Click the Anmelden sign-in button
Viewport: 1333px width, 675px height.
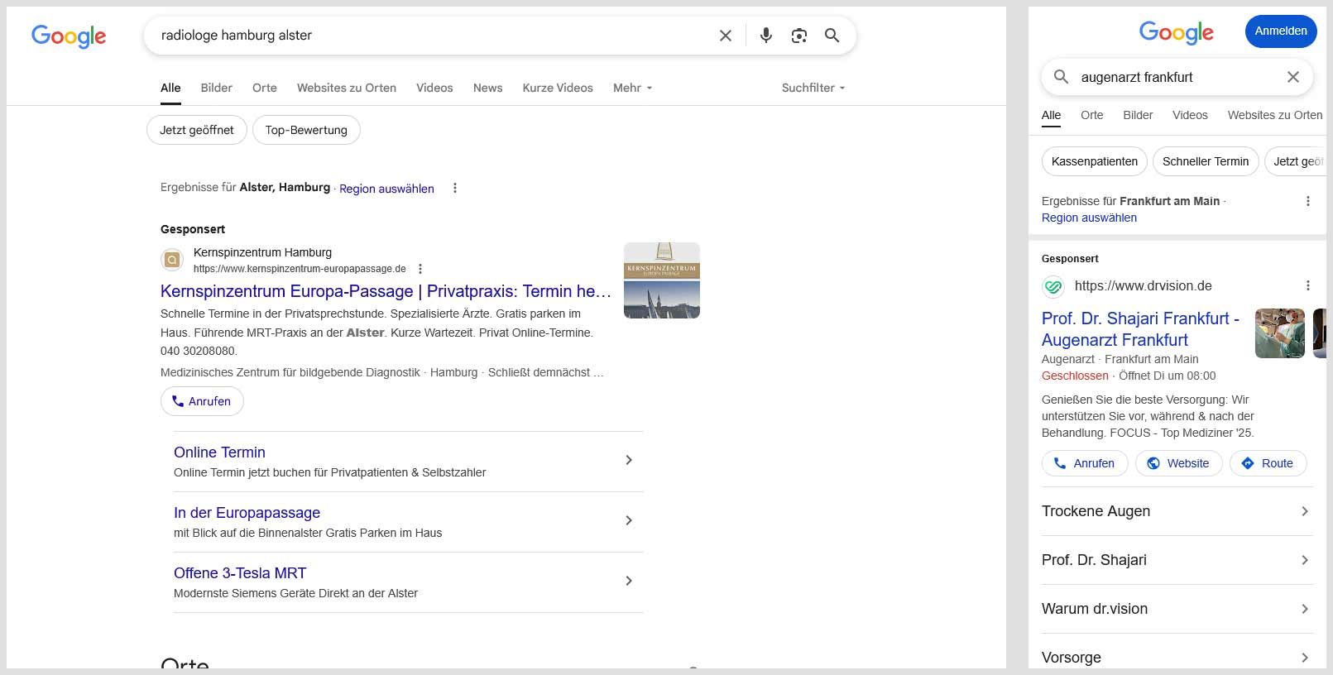[1281, 31]
